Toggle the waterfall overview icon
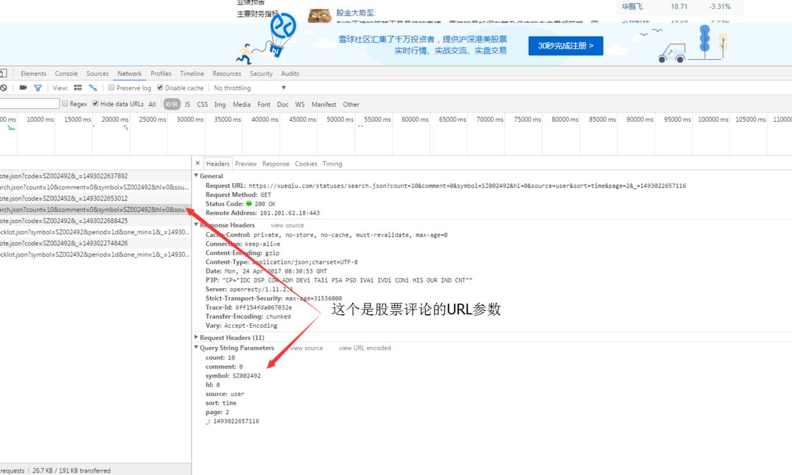 93,88
